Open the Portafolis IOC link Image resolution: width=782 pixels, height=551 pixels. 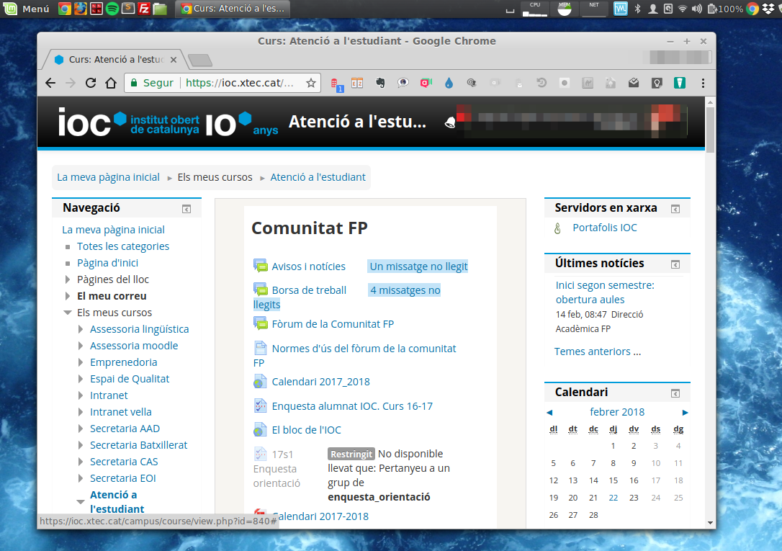(x=604, y=228)
